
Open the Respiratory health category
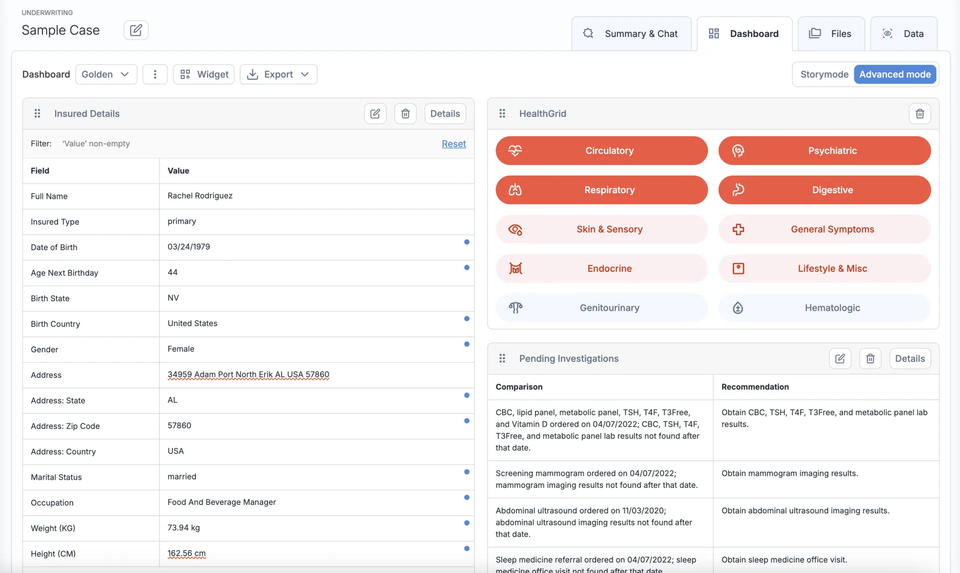pyautogui.click(x=601, y=190)
